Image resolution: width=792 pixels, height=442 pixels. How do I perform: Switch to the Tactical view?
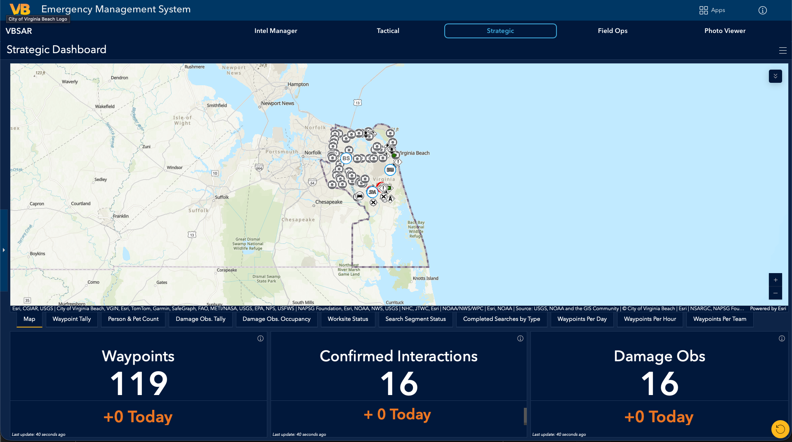click(x=388, y=30)
